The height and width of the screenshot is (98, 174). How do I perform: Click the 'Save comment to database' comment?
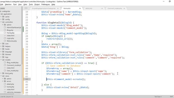63,66
